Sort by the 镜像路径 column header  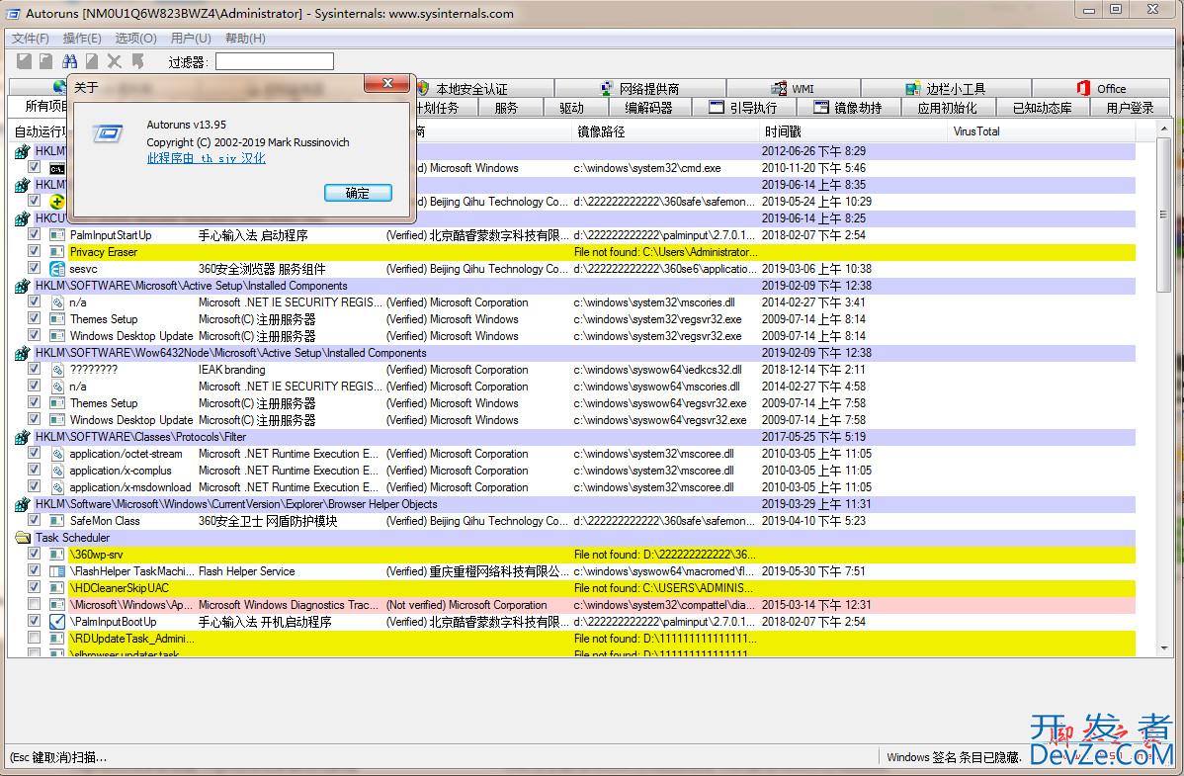click(667, 131)
